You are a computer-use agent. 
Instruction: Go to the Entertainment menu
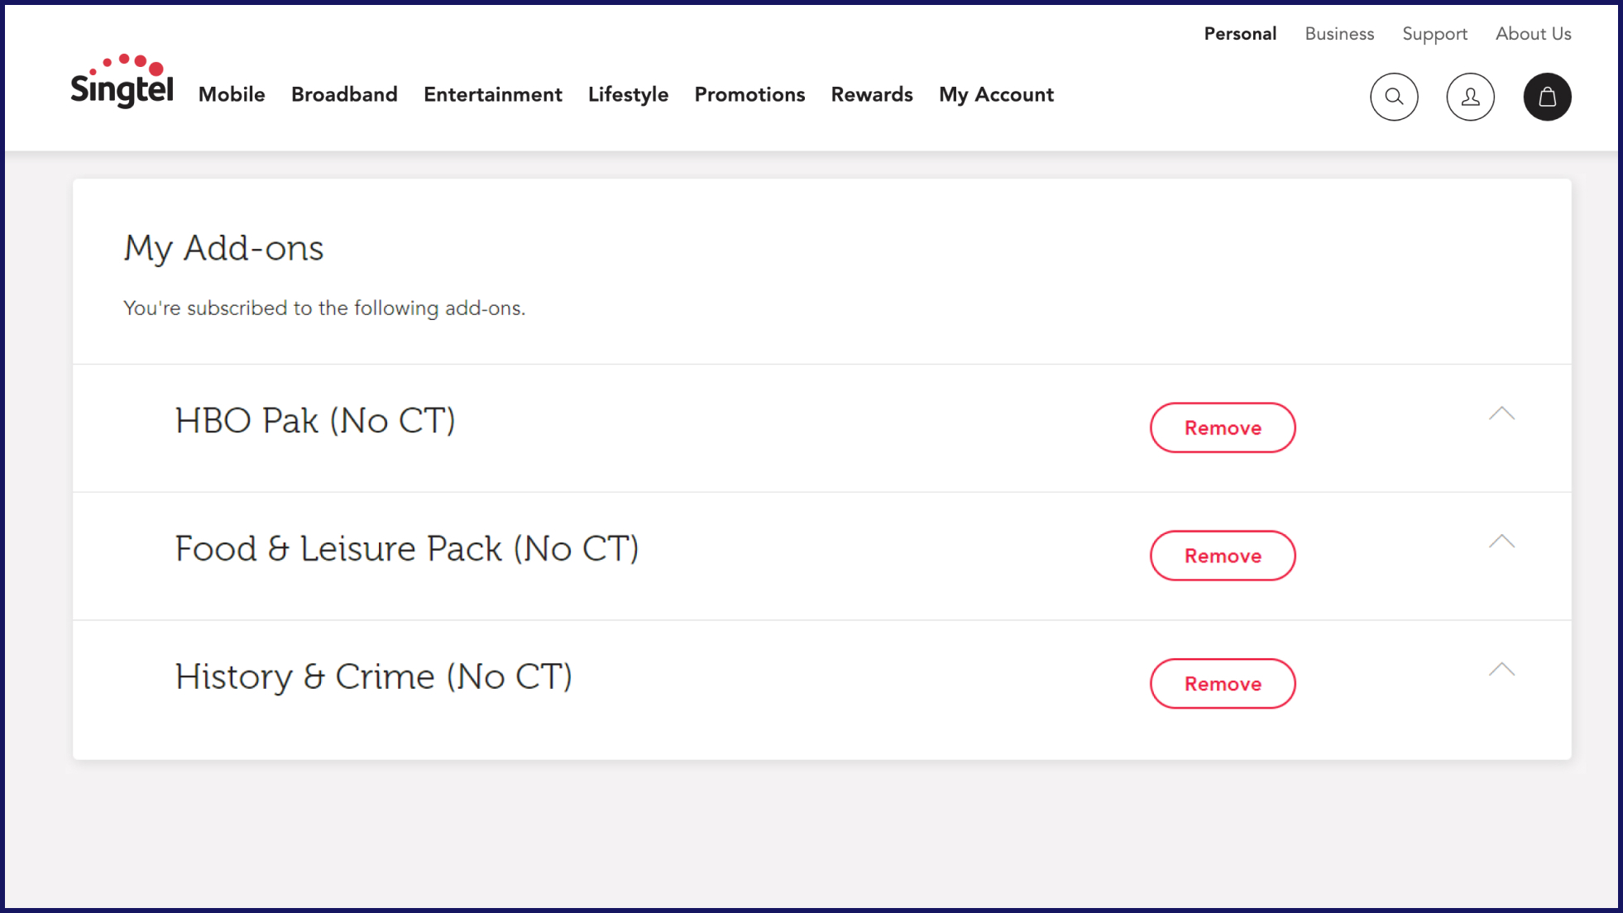tap(492, 95)
